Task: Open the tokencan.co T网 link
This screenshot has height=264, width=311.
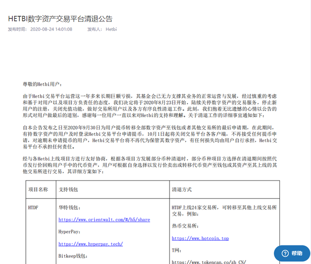Action: pyautogui.click(x=209, y=262)
